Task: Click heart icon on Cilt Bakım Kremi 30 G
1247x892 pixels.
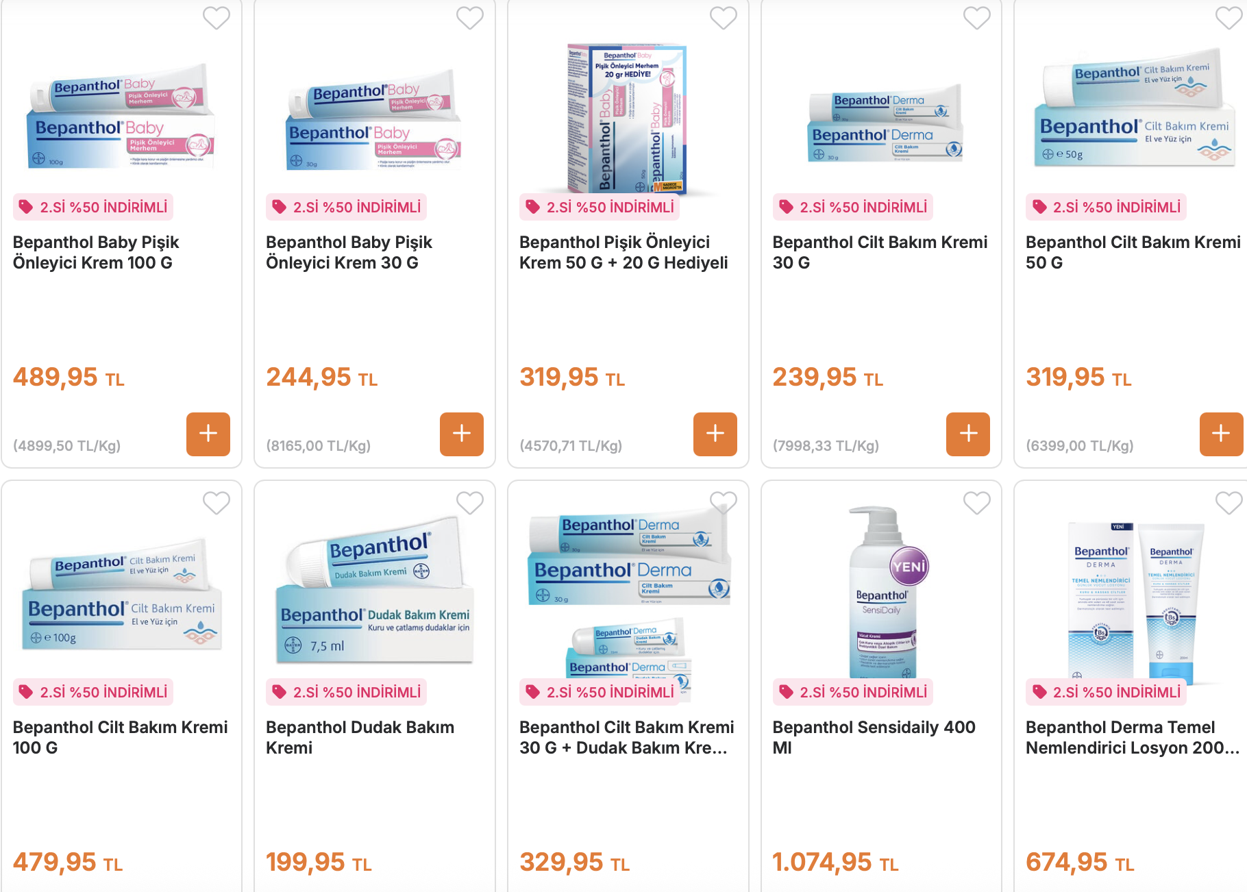Action: (x=977, y=18)
